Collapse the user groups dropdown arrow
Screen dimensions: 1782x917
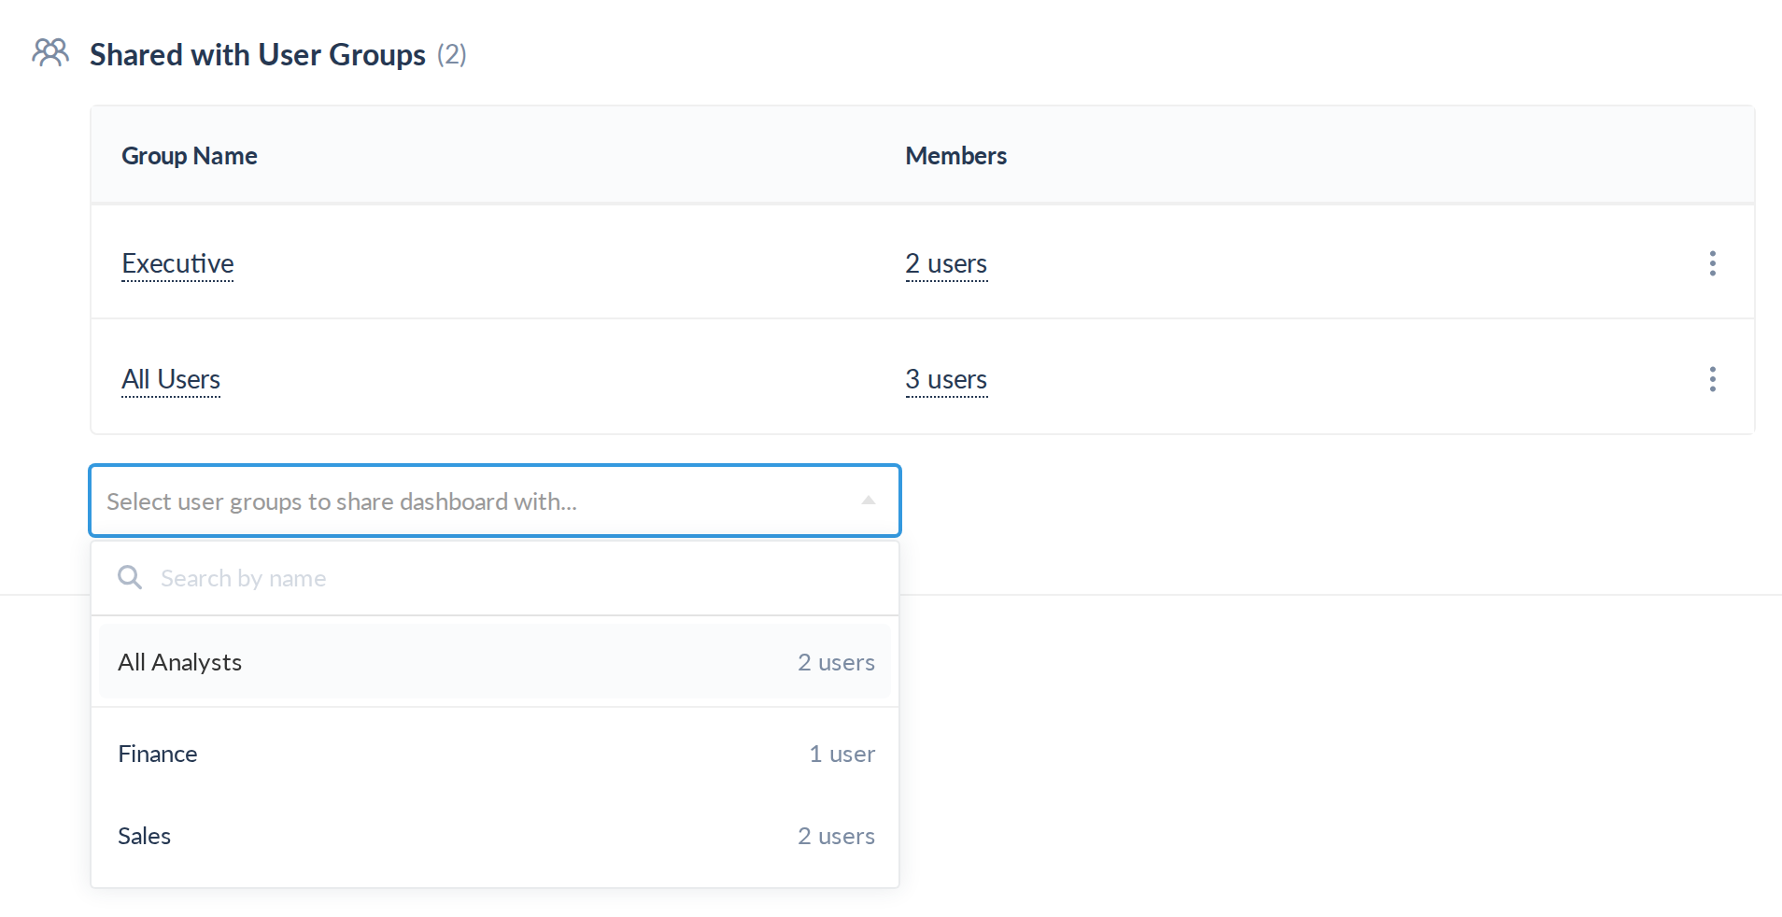click(869, 501)
